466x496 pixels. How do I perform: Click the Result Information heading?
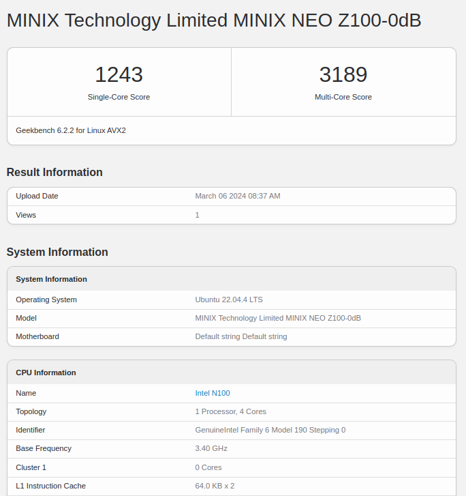[55, 172]
